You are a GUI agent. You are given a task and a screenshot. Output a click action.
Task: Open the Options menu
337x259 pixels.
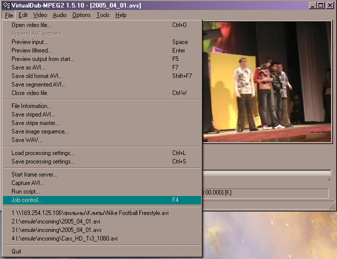pos(81,15)
